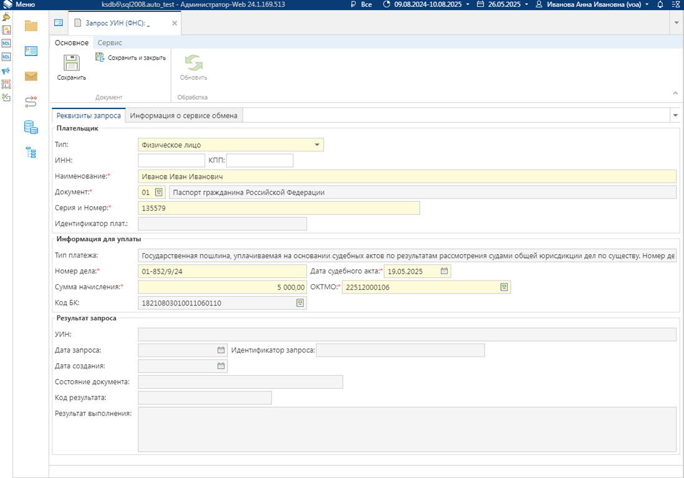Click the Сумма начисления field

pos(222,287)
